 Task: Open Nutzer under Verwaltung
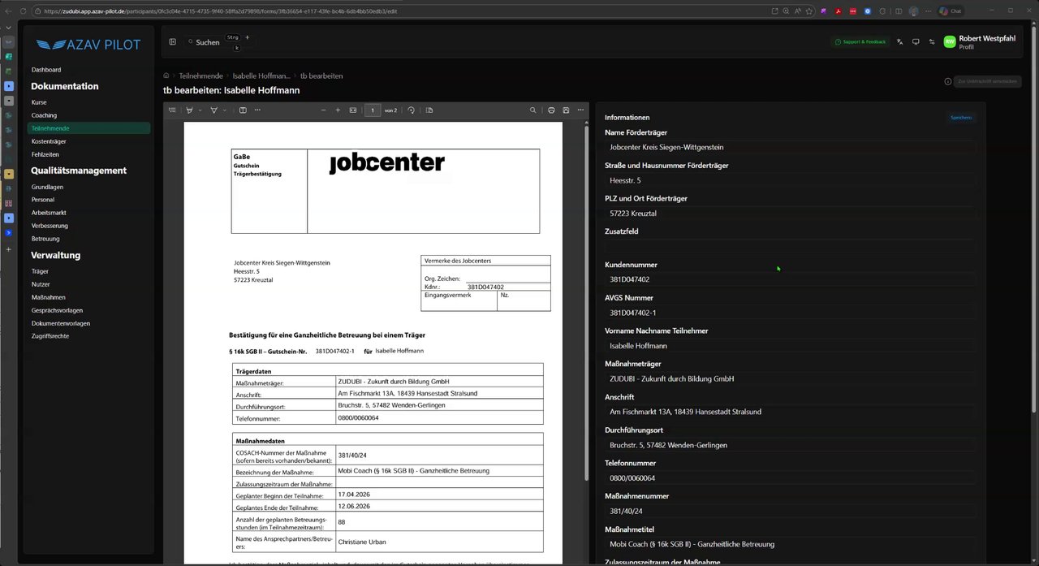pyautogui.click(x=41, y=284)
